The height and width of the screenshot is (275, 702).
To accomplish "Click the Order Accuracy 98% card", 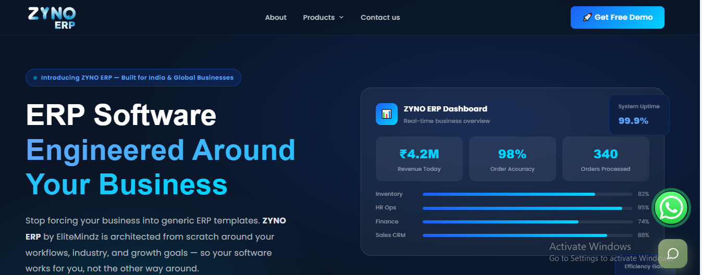I will 512,159.
